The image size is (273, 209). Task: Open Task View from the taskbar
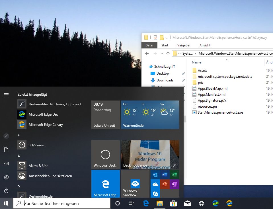(131, 203)
